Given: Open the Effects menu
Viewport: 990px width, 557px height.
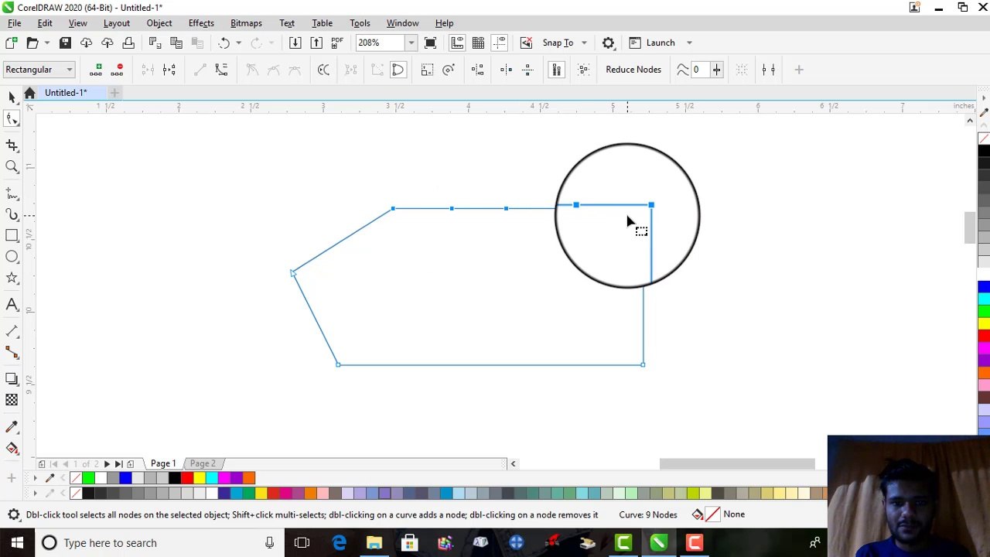Looking at the screenshot, I should 201,23.
